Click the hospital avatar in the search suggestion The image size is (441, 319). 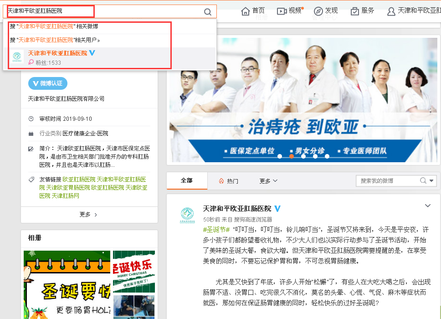17,57
